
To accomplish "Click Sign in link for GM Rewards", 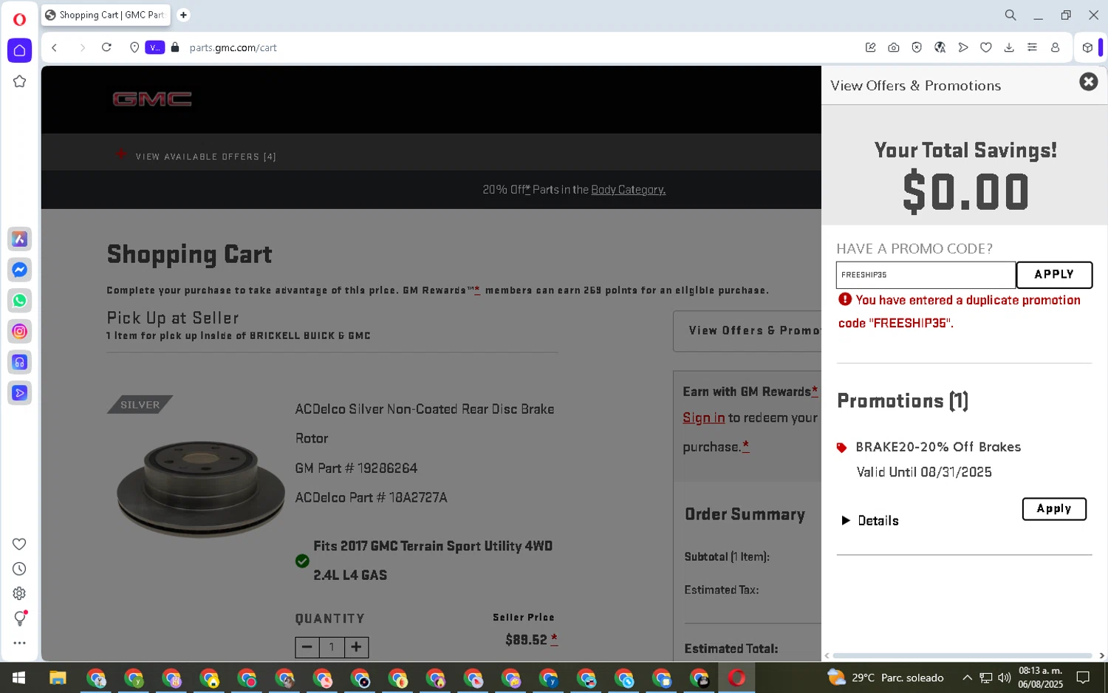I will (703, 418).
